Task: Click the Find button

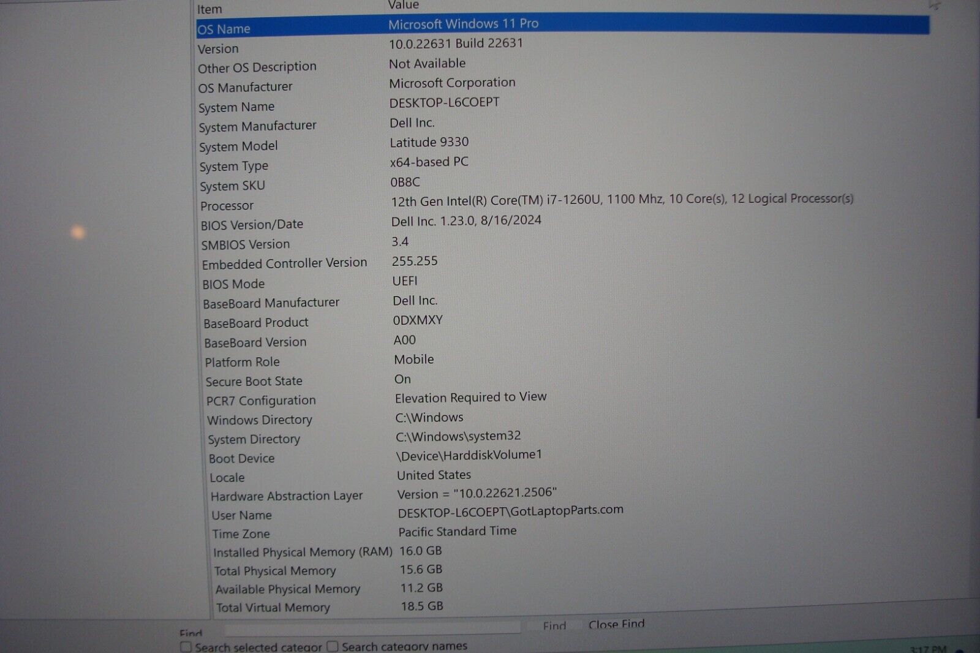Action: click(x=554, y=625)
